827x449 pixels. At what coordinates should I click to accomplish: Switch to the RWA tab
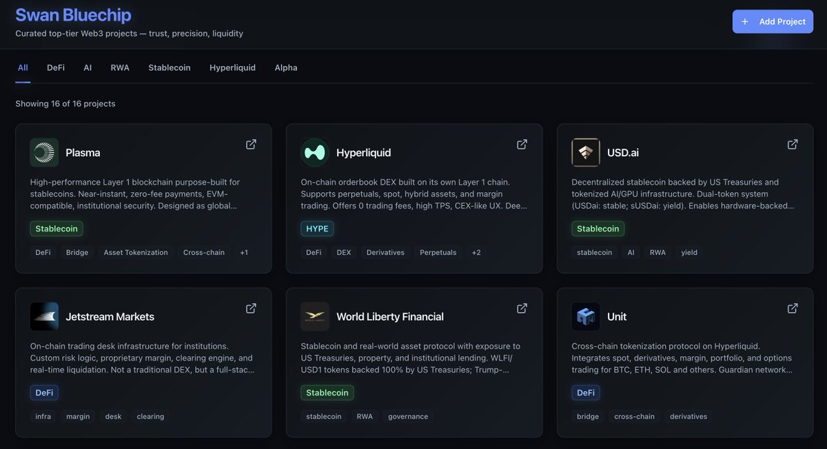tap(120, 67)
